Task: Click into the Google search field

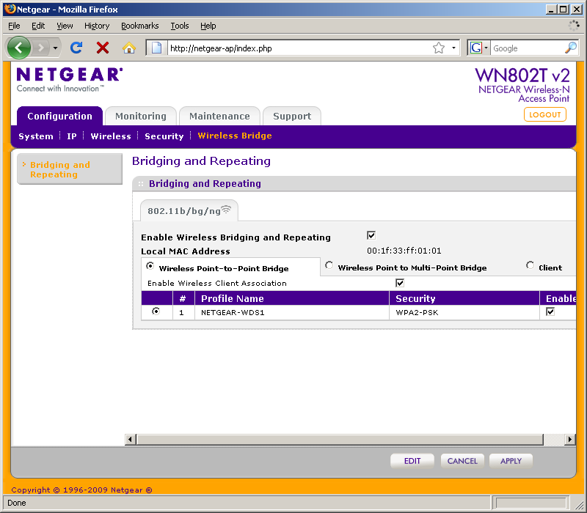Action: [528, 48]
